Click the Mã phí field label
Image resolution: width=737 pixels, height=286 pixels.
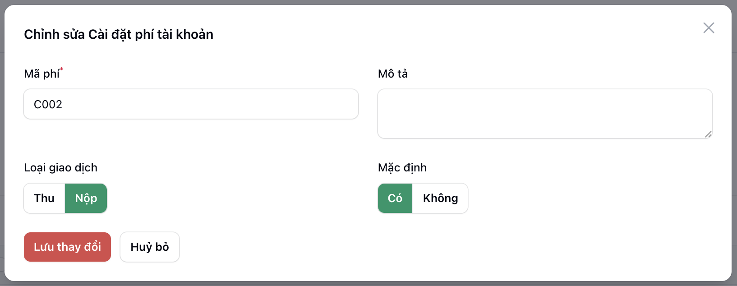41,74
